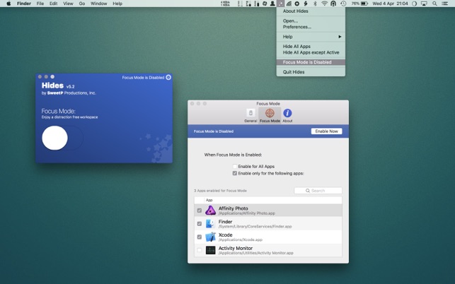
Task: Open the About pane info icon
Action: [x=287, y=114]
